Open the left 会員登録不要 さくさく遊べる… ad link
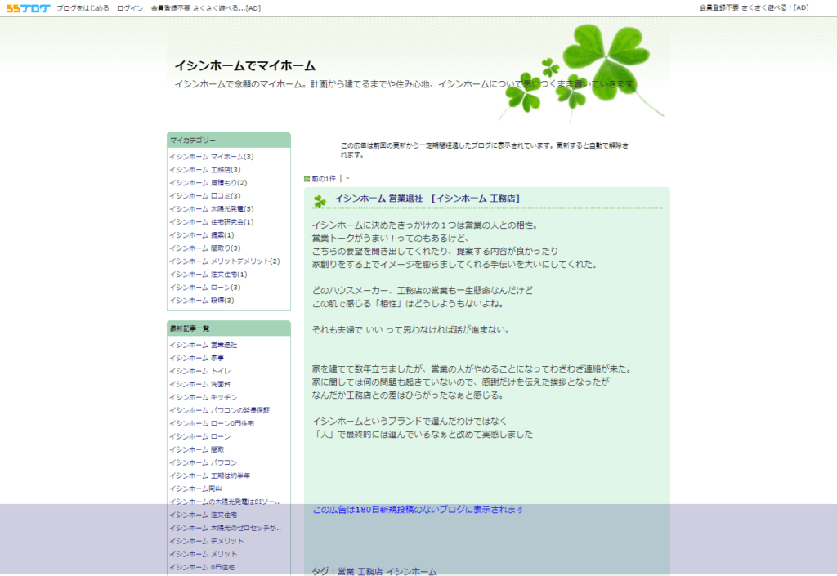Image resolution: width=837 pixels, height=576 pixels. coord(206,8)
